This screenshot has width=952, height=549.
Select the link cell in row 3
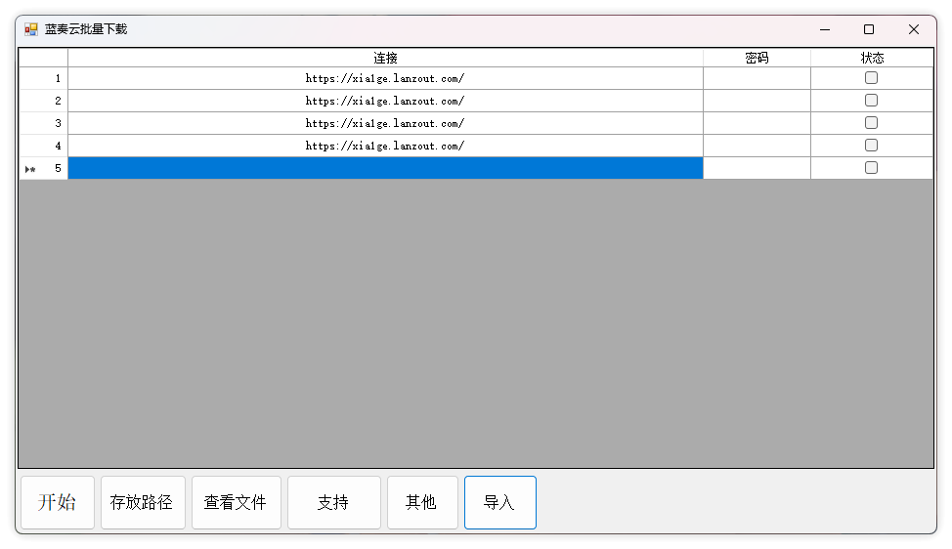[385, 123]
